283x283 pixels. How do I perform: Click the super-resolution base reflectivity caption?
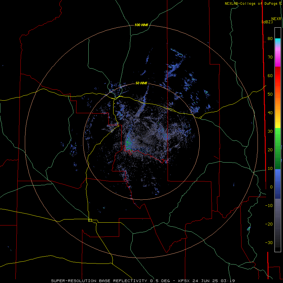[143, 281]
